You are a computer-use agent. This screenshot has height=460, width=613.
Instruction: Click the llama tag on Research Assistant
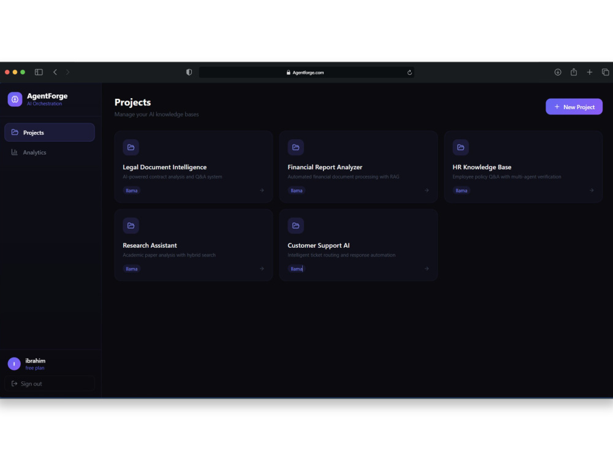pyautogui.click(x=132, y=269)
